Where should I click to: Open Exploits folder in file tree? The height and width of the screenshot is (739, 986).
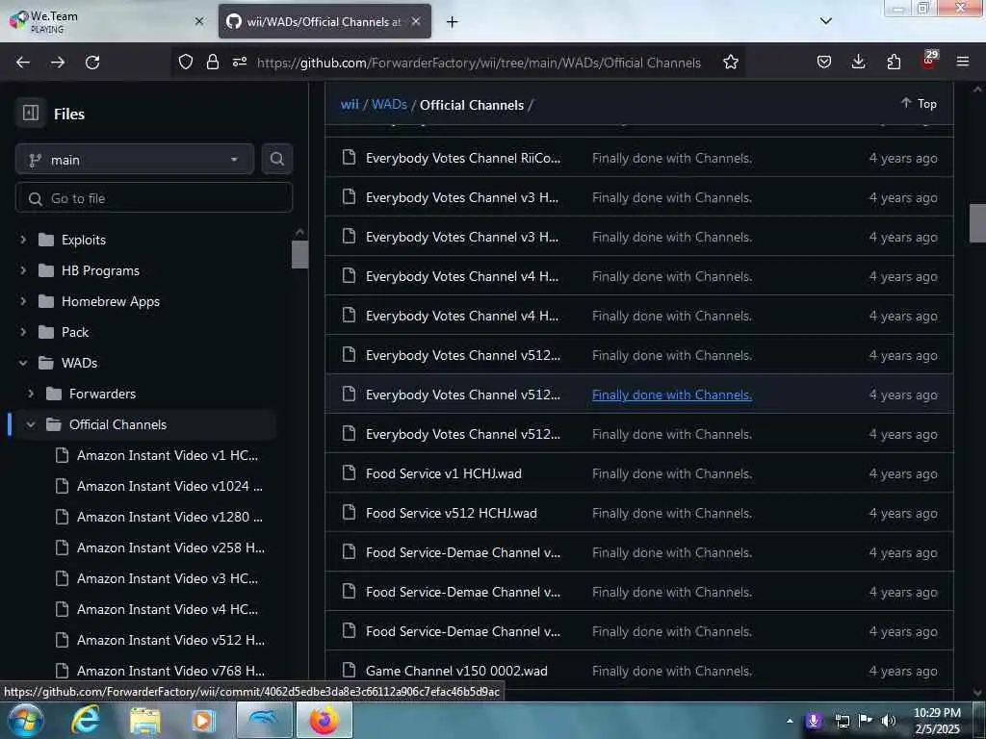[x=84, y=240]
